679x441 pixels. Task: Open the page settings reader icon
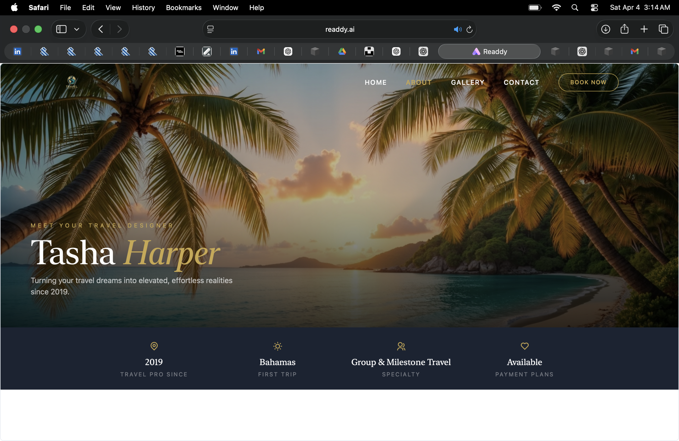pos(210,29)
